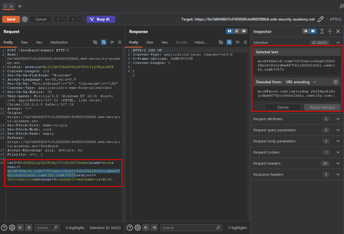344x234 pixels.
Task: Show non-printable characters in Response panel
Action: 238,42
